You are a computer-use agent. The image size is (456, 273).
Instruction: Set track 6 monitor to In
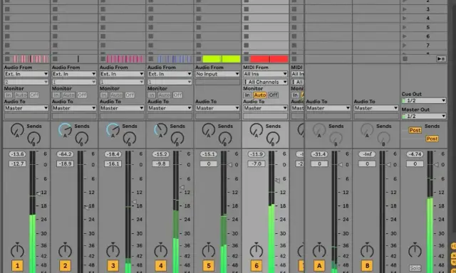tap(247, 95)
